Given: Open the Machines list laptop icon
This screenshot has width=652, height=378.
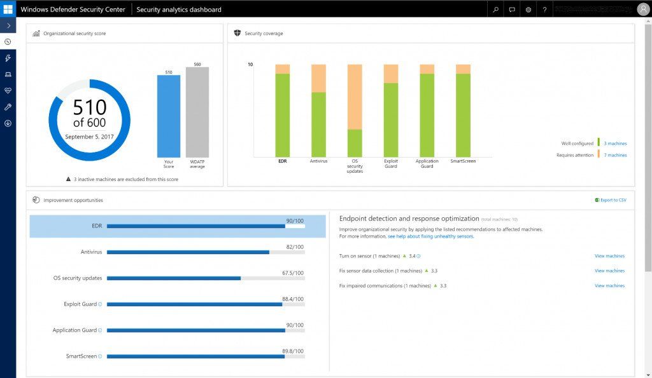Looking at the screenshot, I should 8,74.
